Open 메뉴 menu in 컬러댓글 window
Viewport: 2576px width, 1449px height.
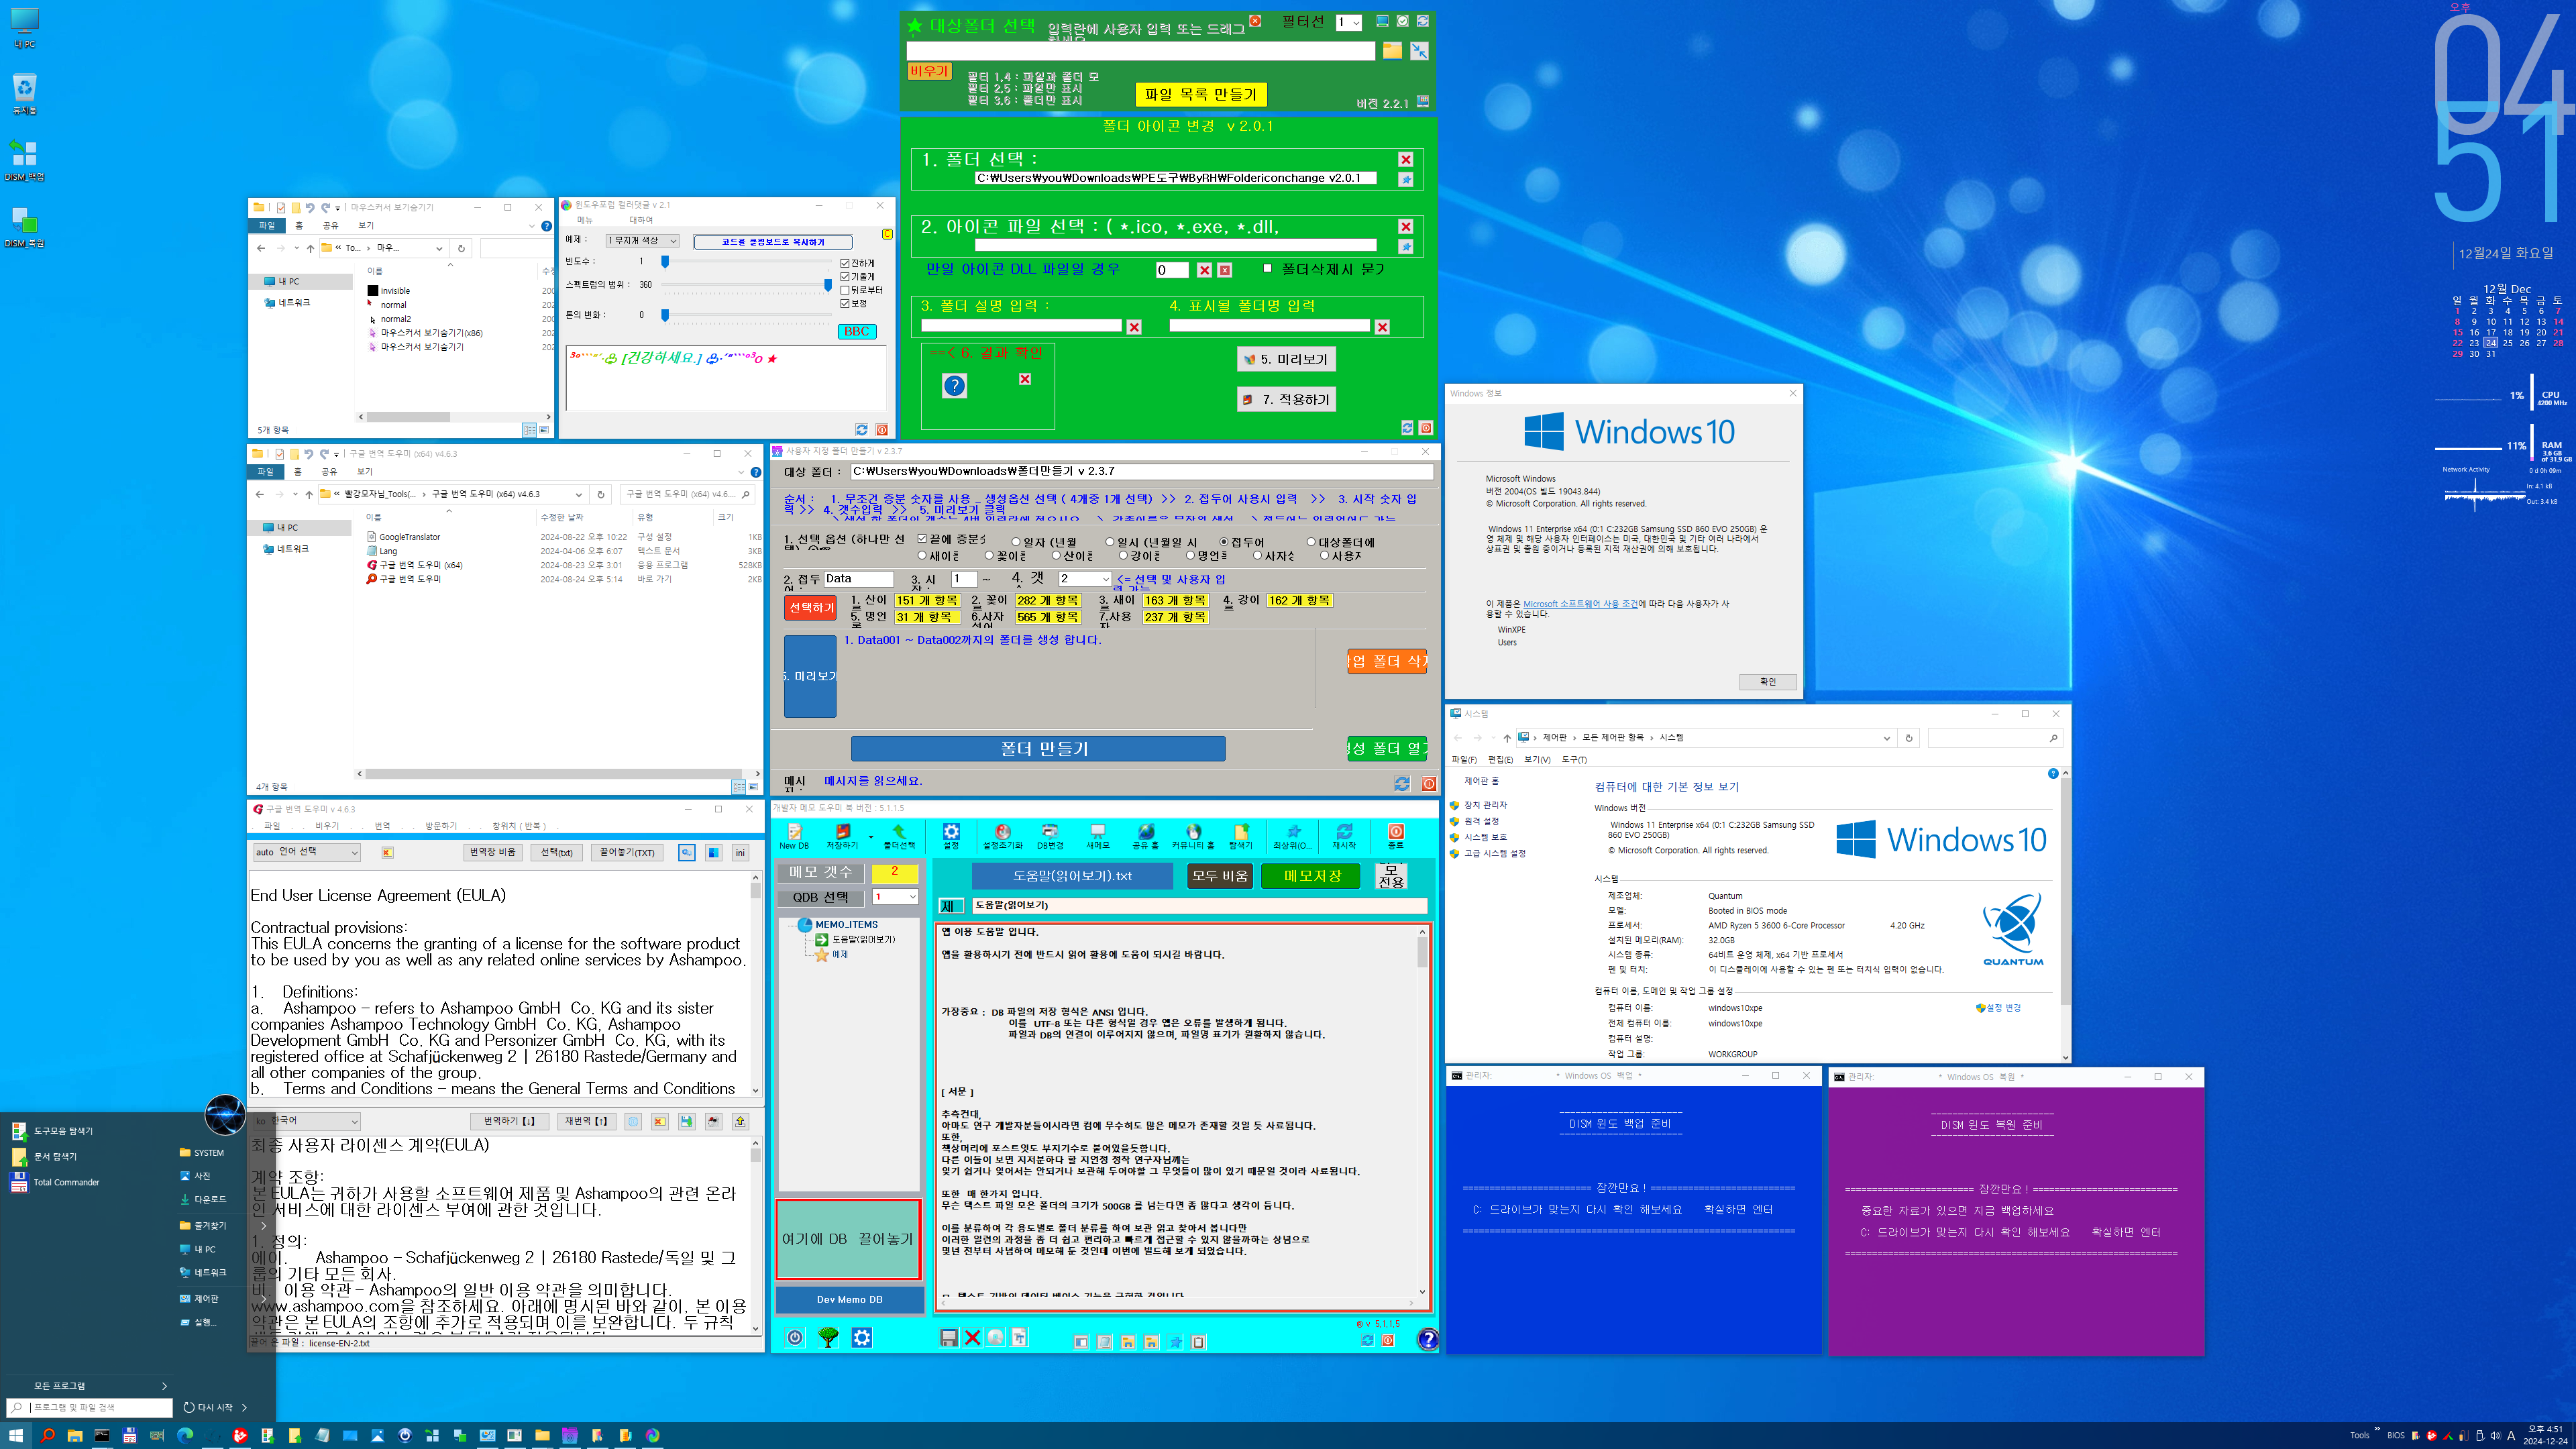(585, 220)
